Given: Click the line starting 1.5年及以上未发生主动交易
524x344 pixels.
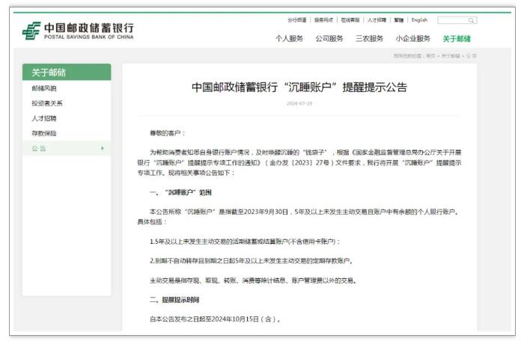Looking at the screenshot, I should click(245, 242).
